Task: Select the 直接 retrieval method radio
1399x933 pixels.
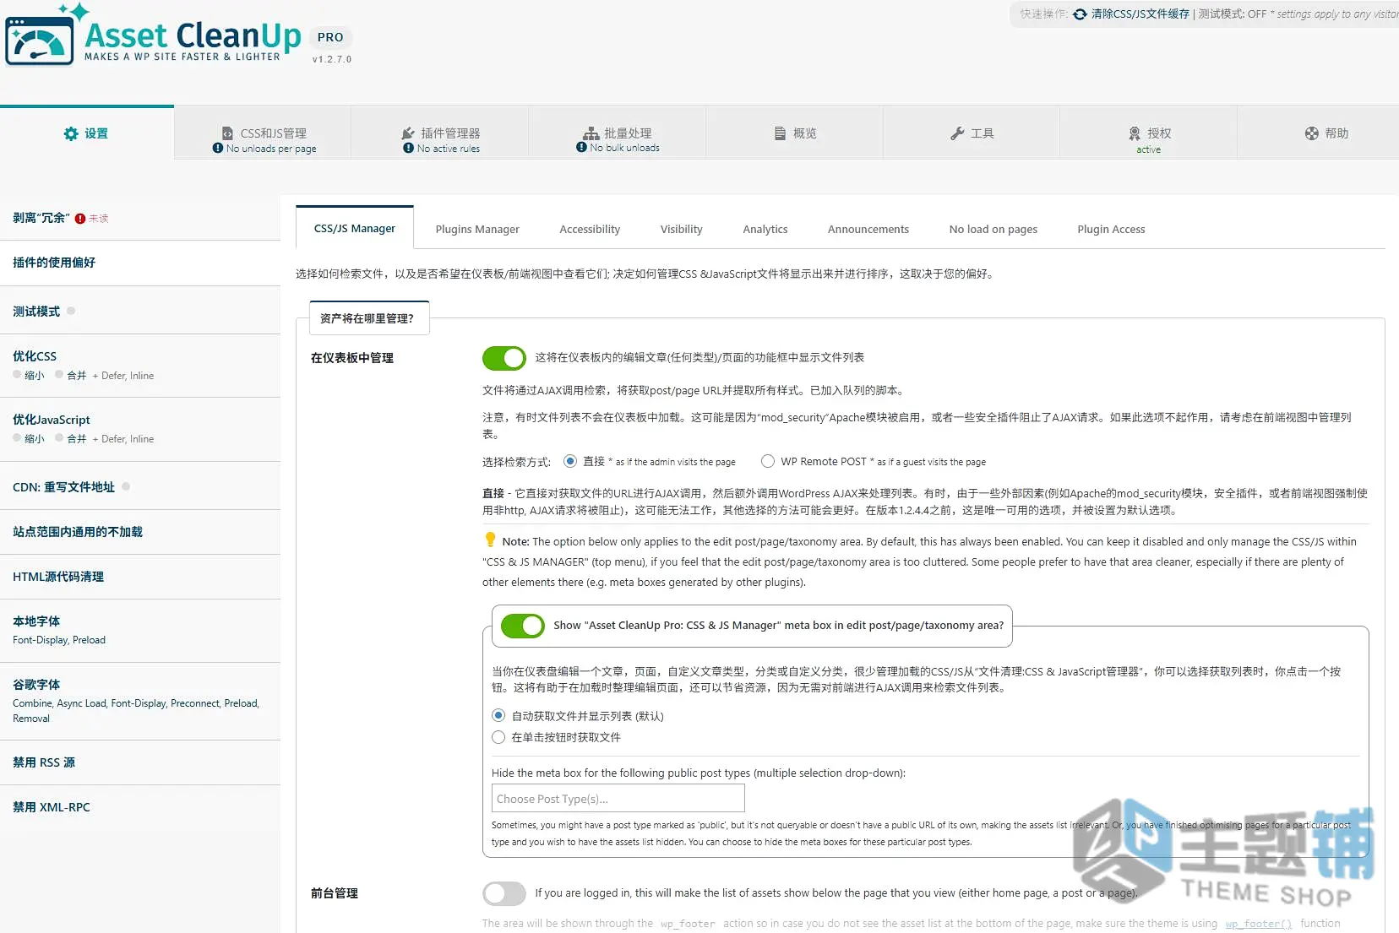Action: coord(570,461)
